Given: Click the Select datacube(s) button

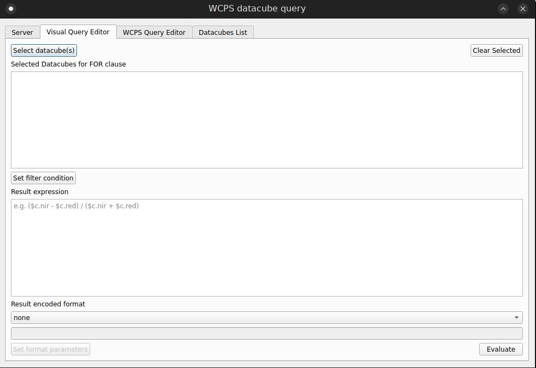Looking at the screenshot, I should [44, 50].
